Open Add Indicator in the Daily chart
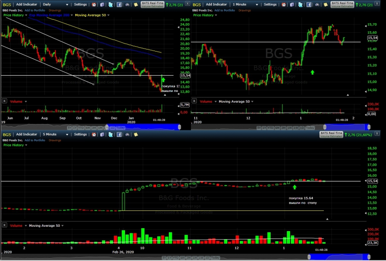This screenshot has width=386, height=261. coord(27,4)
